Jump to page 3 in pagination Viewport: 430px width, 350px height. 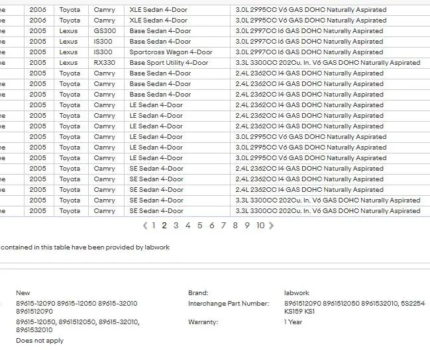coord(176,226)
